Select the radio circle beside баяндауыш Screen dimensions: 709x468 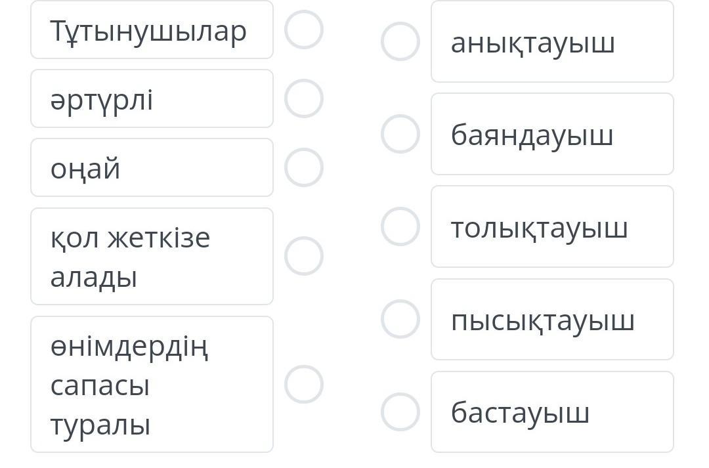coord(400,134)
